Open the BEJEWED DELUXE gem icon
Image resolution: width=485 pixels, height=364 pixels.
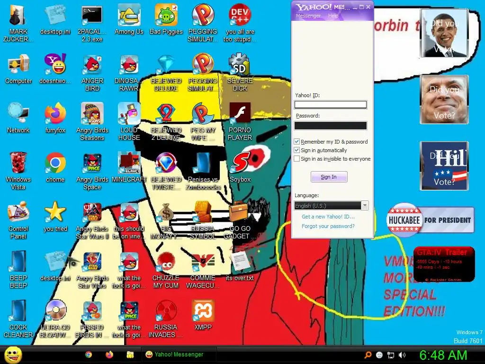166,73
